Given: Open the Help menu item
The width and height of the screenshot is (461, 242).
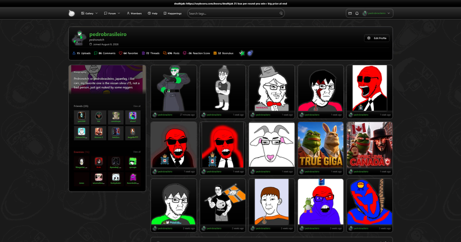Looking at the screenshot, I should (x=152, y=13).
